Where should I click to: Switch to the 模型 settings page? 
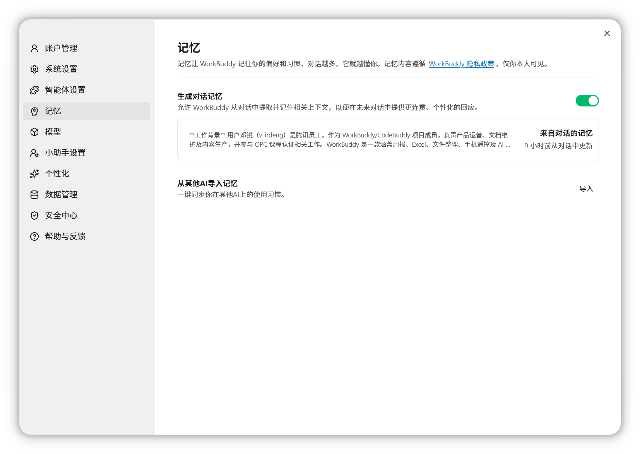coord(87,132)
